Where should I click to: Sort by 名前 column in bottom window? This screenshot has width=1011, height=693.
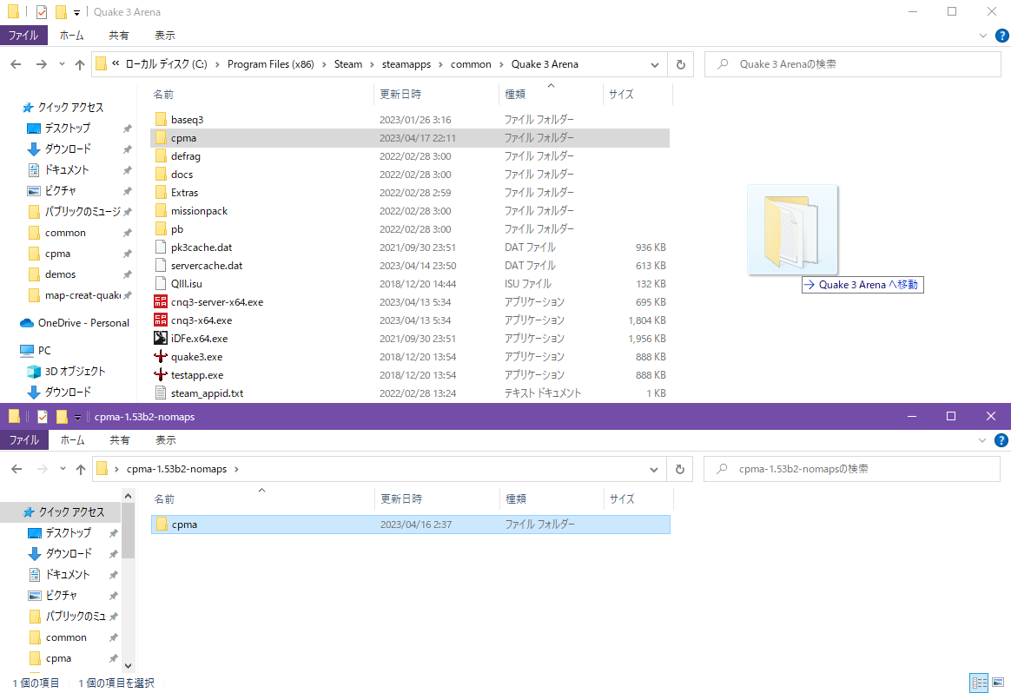[x=262, y=499]
